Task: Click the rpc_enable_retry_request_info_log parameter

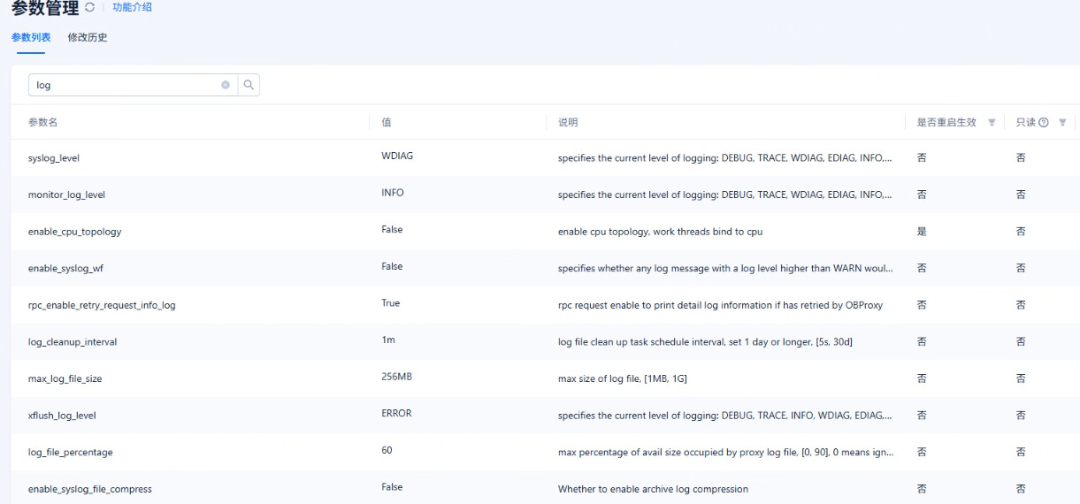Action: click(102, 306)
